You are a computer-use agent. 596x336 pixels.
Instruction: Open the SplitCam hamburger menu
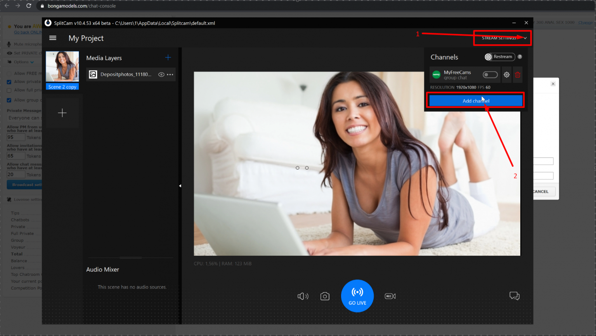[x=53, y=38]
